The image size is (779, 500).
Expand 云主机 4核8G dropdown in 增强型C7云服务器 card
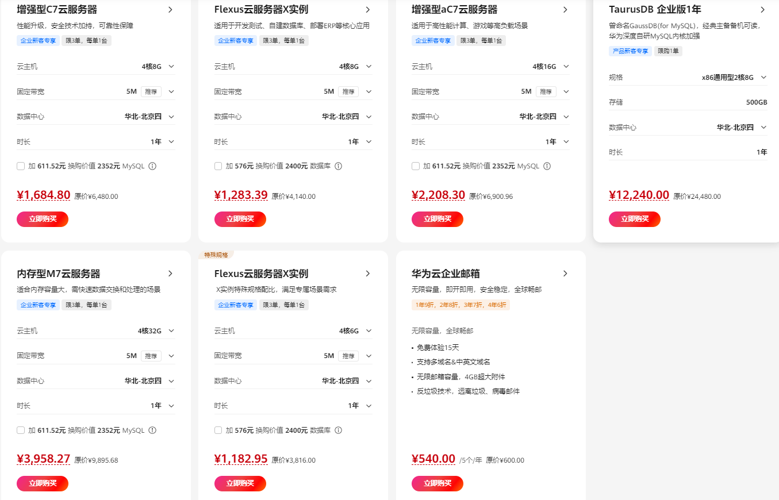[171, 67]
